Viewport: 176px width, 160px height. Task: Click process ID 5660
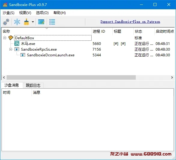pos(97,43)
